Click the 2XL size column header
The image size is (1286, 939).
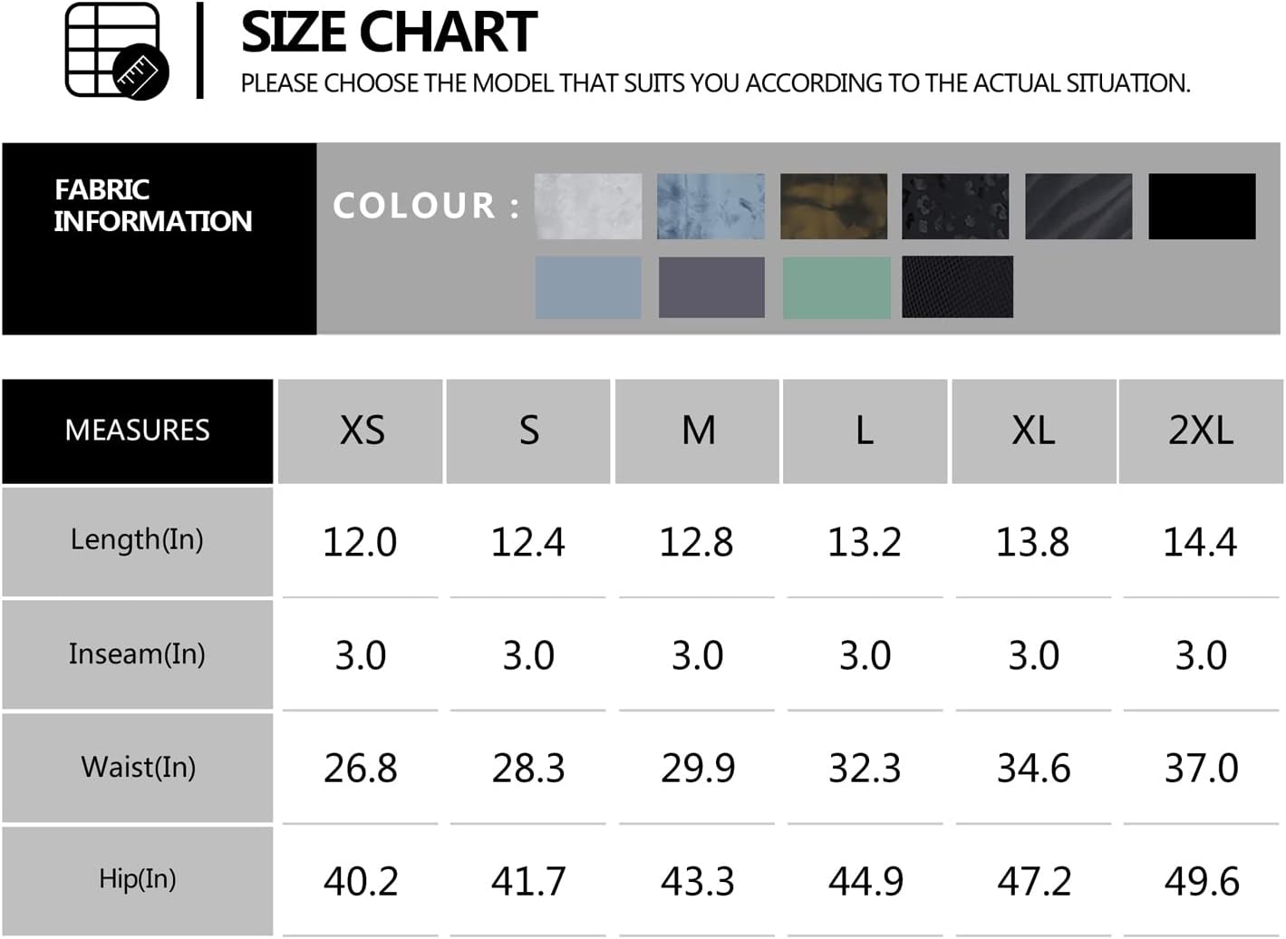click(1201, 431)
